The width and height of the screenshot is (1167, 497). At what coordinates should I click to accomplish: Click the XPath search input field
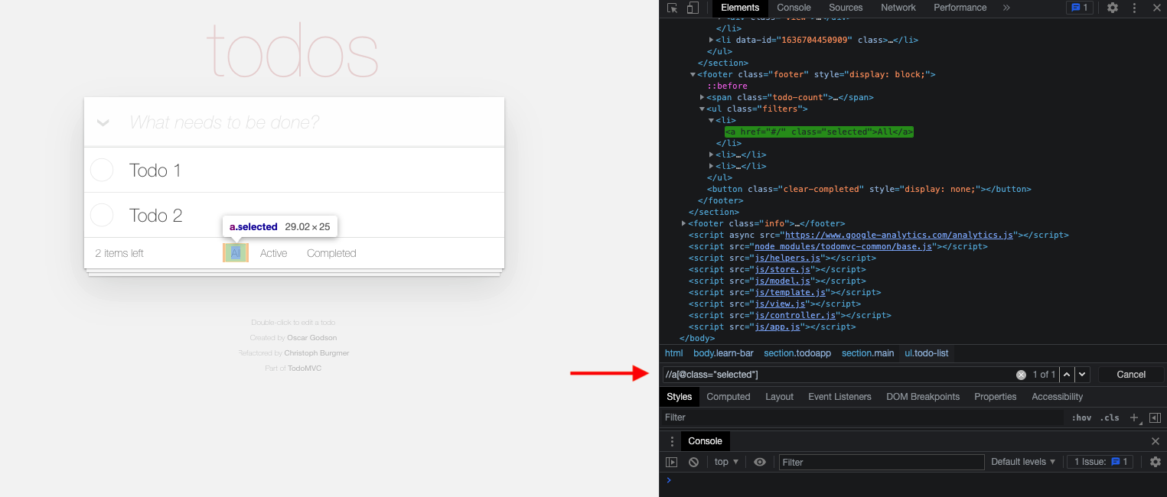pos(840,375)
